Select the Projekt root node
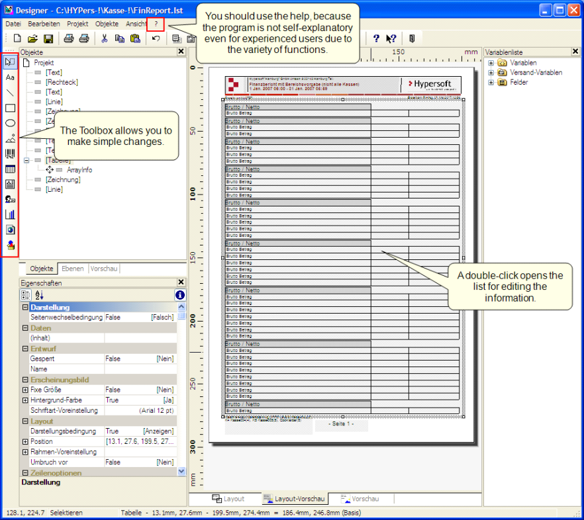 click(x=44, y=63)
